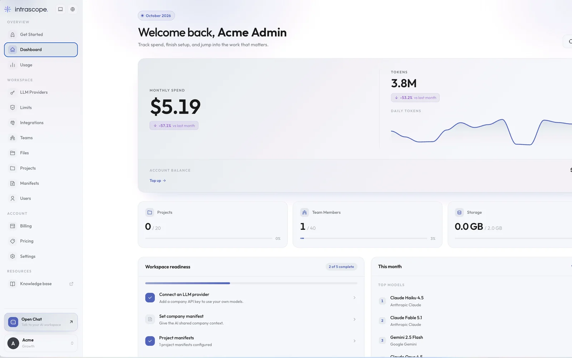Screen dimensions: 572x358
Task: Open the Dashboard page
Action: [x=41, y=50]
